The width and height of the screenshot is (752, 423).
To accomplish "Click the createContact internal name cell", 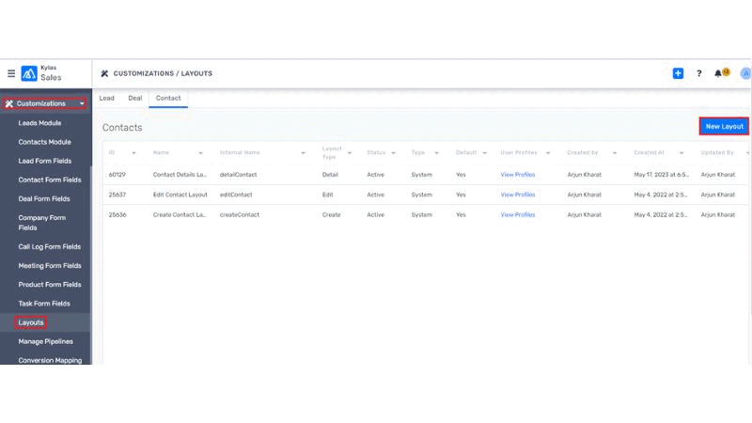I will [x=240, y=215].
